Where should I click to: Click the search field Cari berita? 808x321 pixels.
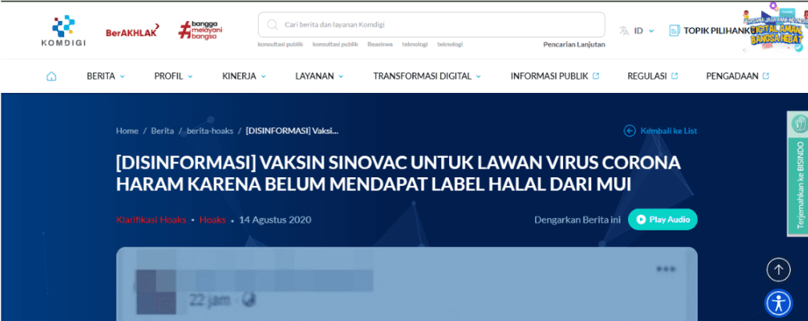(x=431, y=25)
